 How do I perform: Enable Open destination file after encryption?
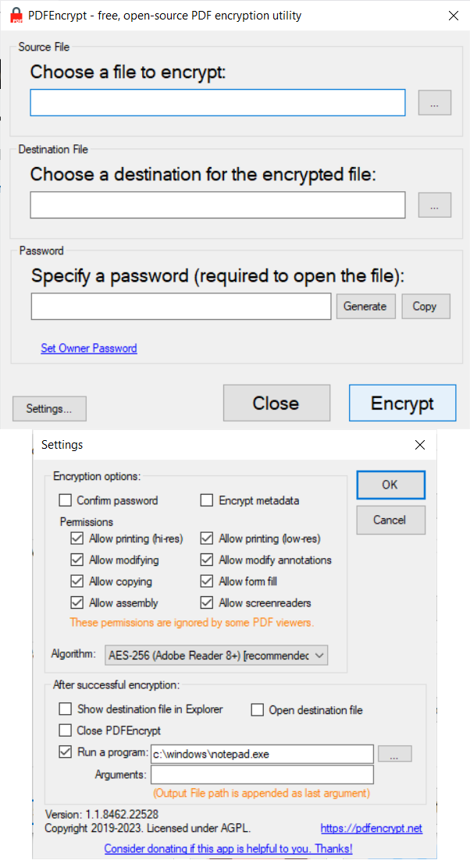pyautogui.click(x=257, y=709)
